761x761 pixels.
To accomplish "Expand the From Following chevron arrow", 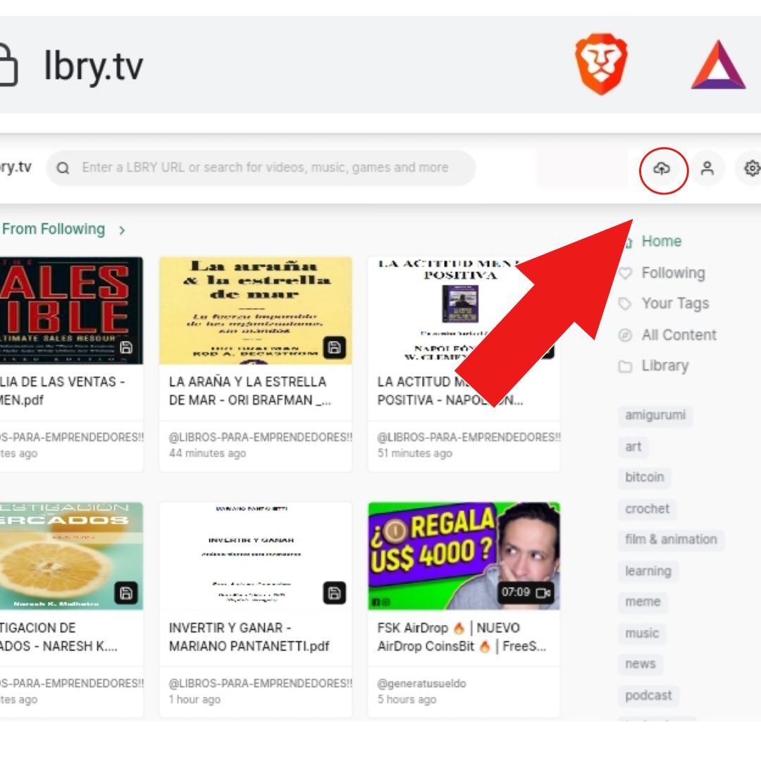I will pos(122,230).
